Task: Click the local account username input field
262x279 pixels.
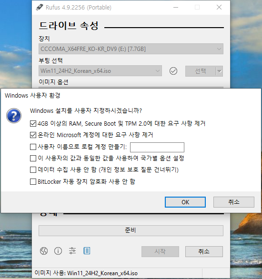Action: tap(157, 147)
